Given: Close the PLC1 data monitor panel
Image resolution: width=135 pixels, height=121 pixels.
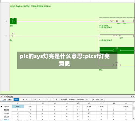Looking at the screenshot, I should [133, 96].
